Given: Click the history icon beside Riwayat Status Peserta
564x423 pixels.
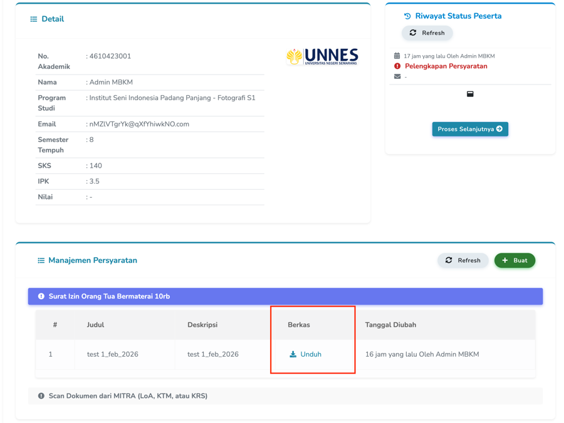Looking at the screenshot, I should [407, 16].
